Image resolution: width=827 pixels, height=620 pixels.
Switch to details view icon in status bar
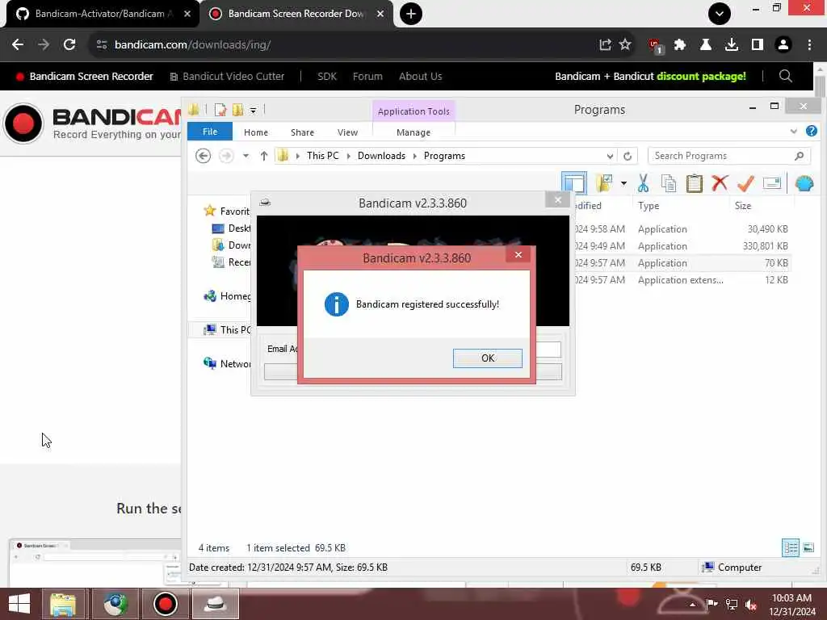coord(790,548)
